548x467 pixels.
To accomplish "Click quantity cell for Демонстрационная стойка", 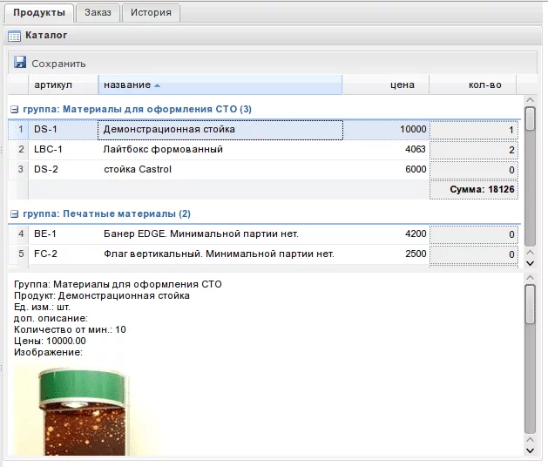I will click(474, 130).
